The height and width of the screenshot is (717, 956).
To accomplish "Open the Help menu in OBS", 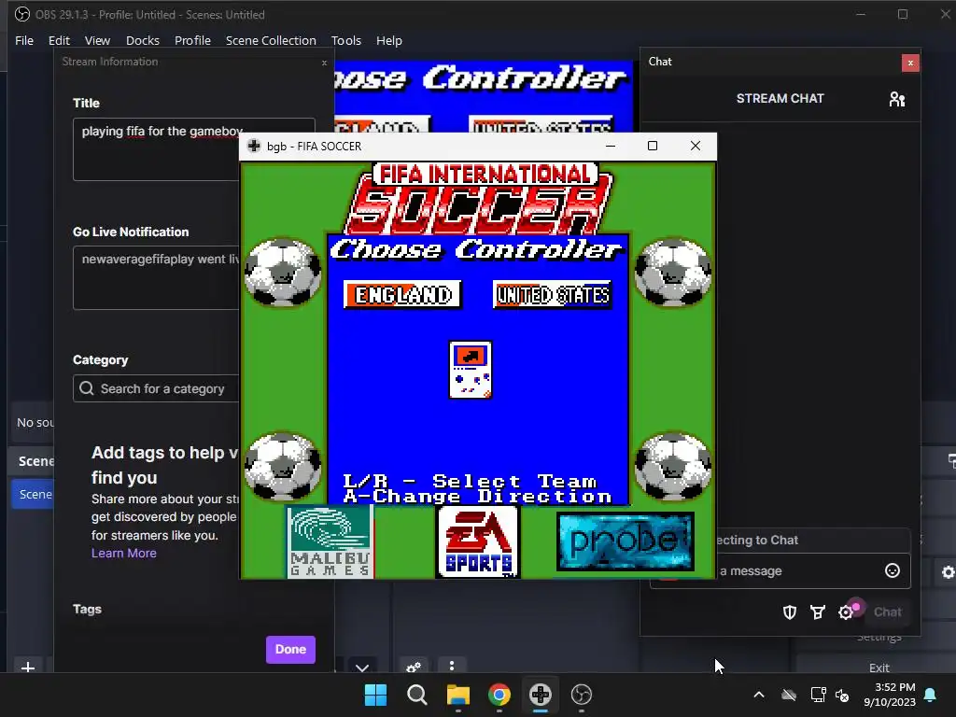I will (389, 40).
